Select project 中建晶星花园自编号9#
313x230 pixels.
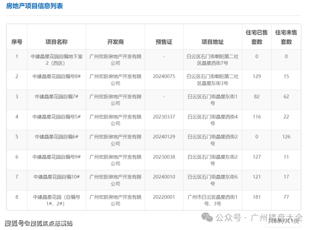coord(56,157)
